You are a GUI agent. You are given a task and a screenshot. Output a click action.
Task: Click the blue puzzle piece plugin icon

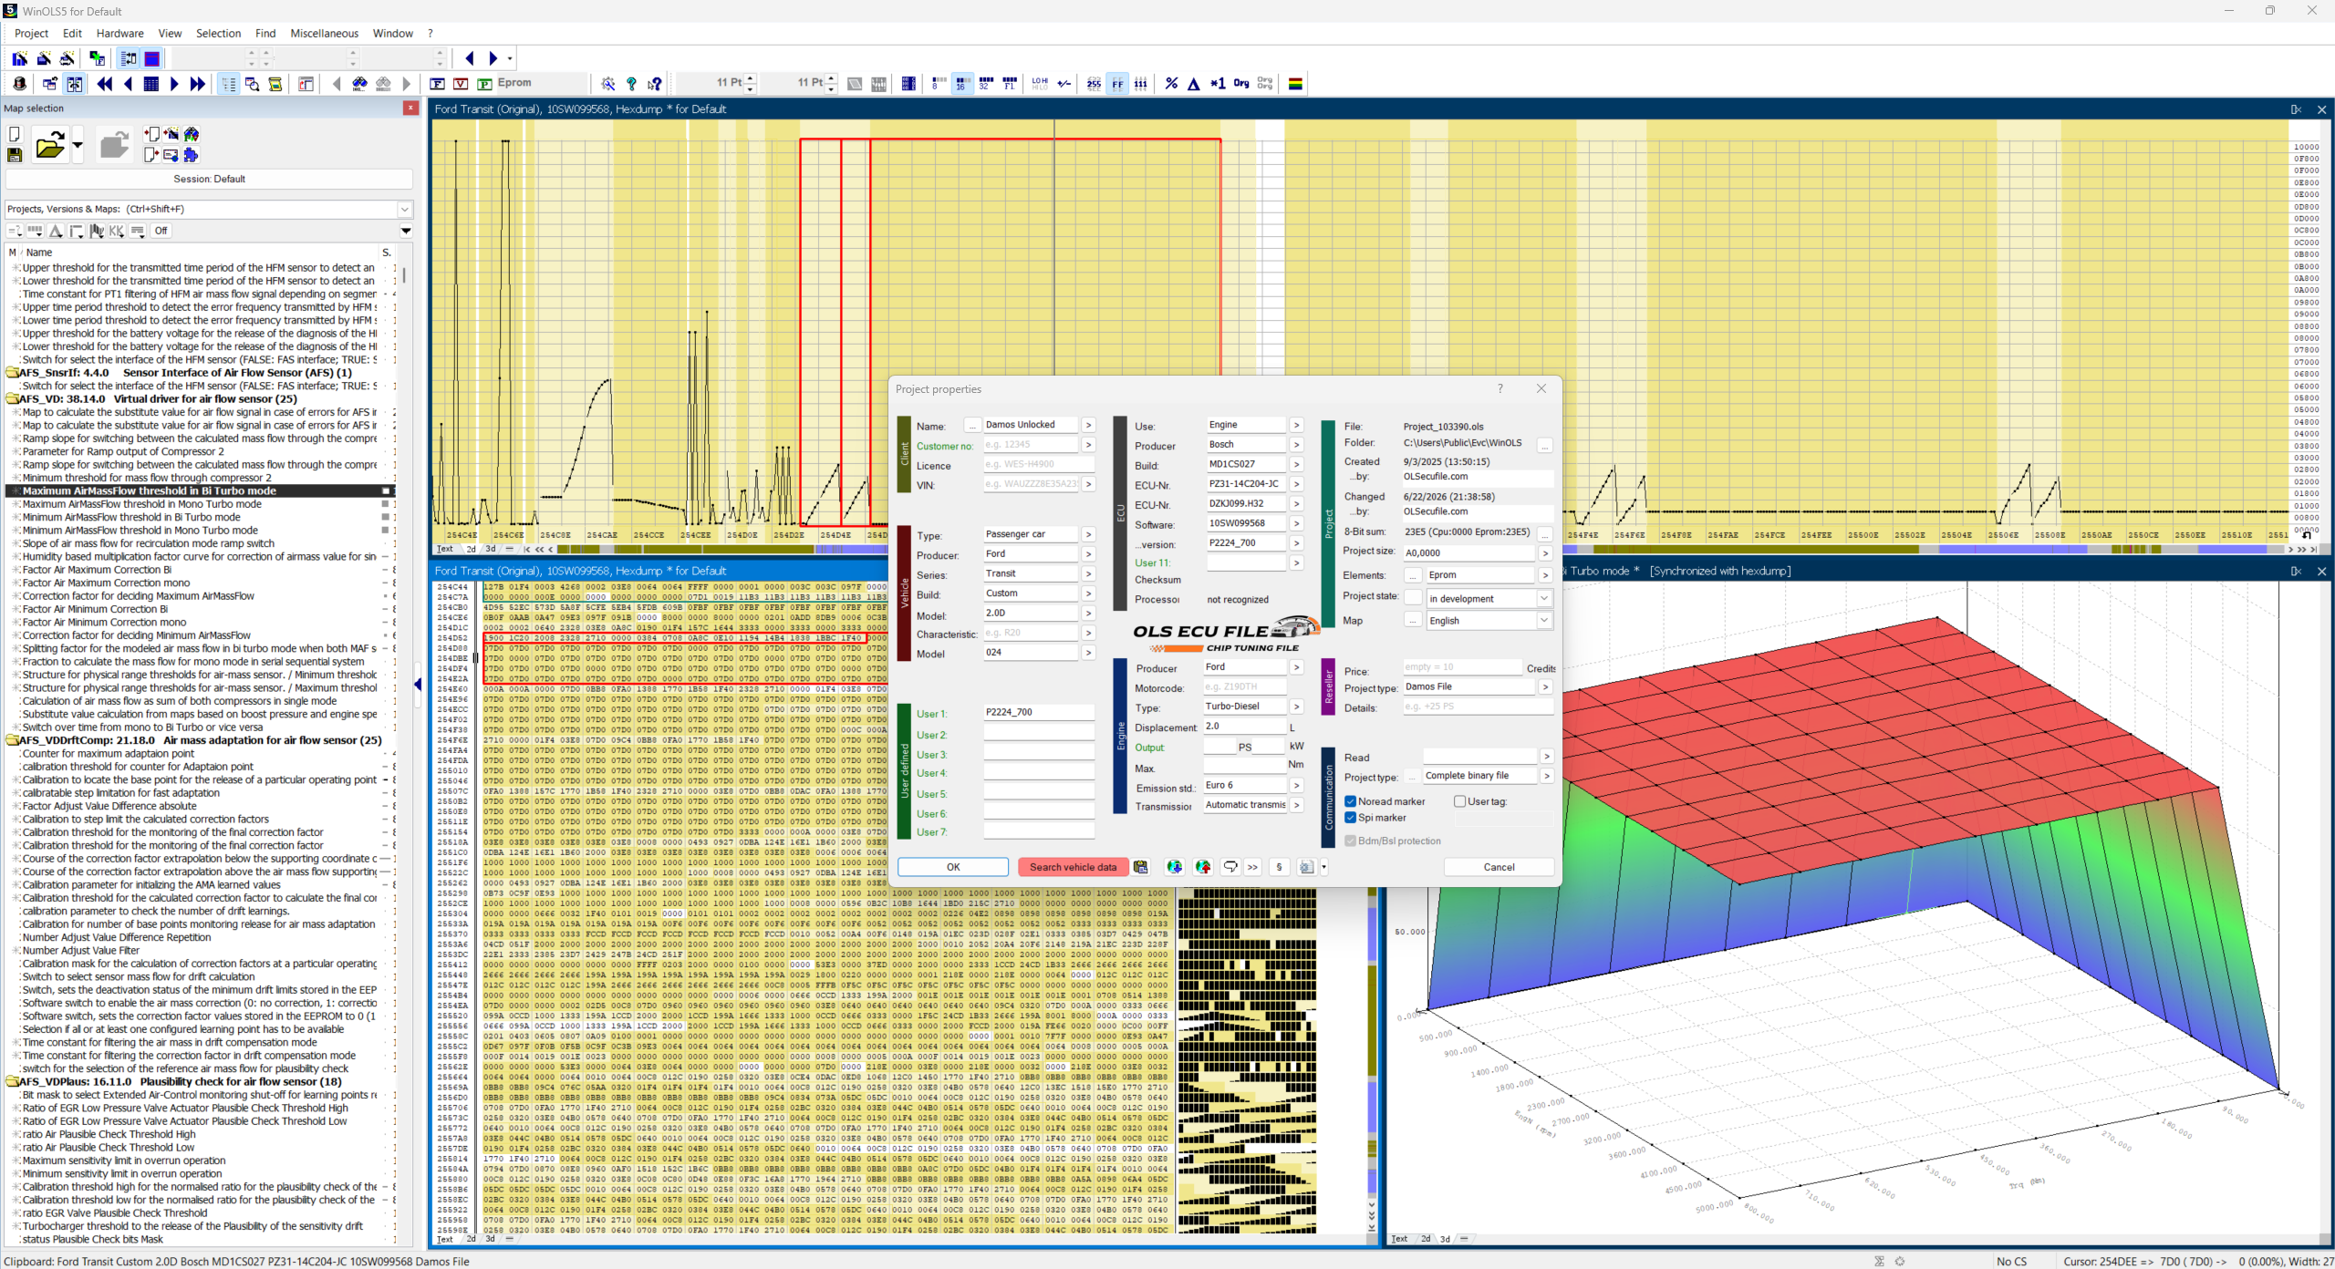click(x=191, y=155)
